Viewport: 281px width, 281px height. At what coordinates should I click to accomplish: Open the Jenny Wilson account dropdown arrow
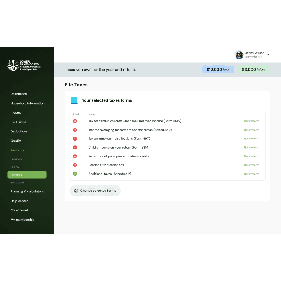[x=268, y=54]
